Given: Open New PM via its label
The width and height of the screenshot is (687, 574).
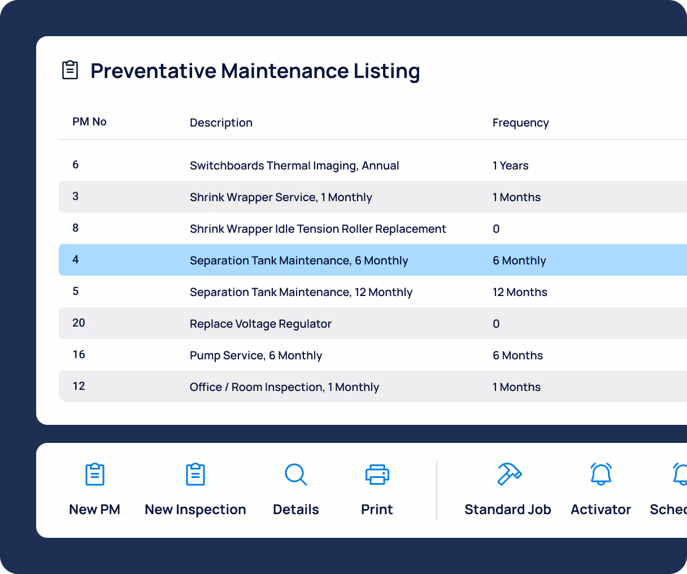Looking at the screenshot, I should 95,510.
